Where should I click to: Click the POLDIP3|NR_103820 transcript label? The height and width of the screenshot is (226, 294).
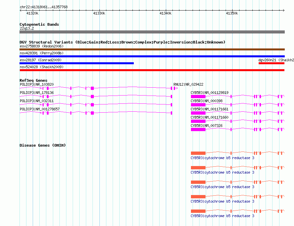37,84
